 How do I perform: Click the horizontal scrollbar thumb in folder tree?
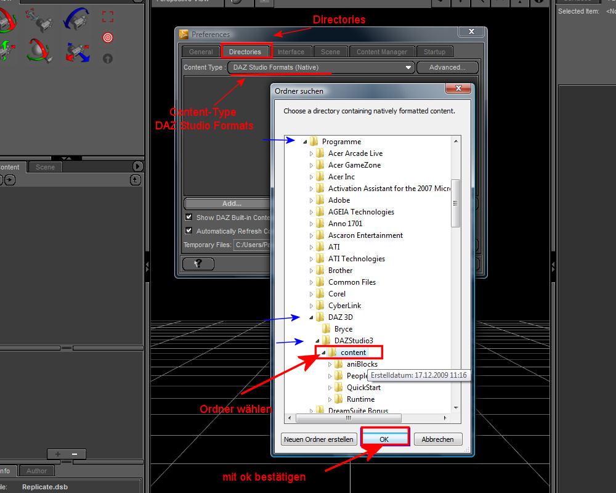(349, 418)
